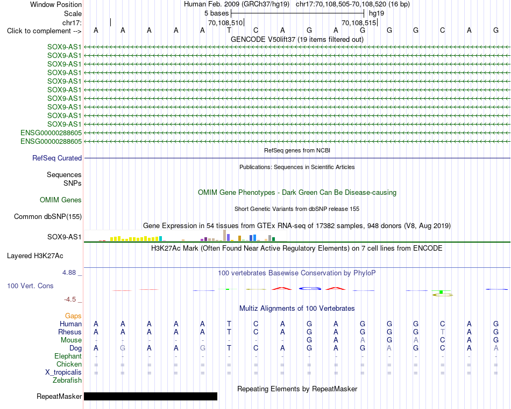The image size is (511, 409).
Task: Click the Rhesus alignment row label
Action: pos(70,332)
